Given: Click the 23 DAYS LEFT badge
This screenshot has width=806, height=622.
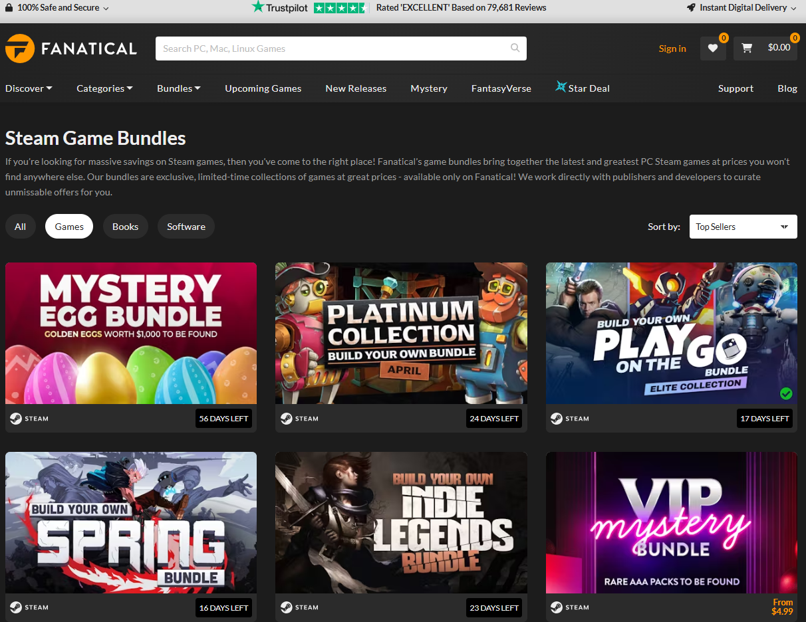Looking at the screenshot, I should 494,608.
